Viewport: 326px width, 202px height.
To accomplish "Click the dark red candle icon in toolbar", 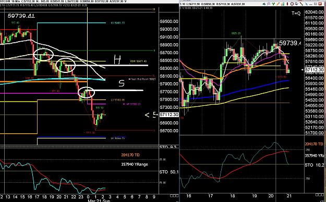I will tap(287, 4).
